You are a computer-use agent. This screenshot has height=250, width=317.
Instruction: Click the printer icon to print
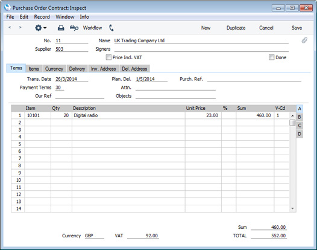click(x=61, y=28)
